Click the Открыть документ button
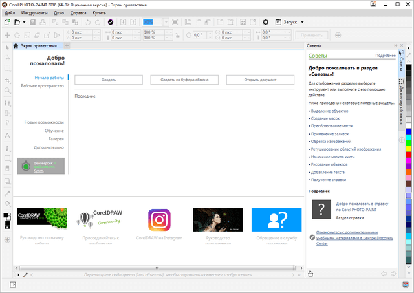Screen dimensions: 414x293 [x=260, y=80]
